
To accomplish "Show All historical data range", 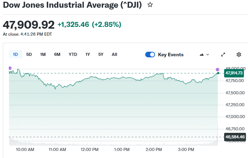I will click(x=114, y=55).
